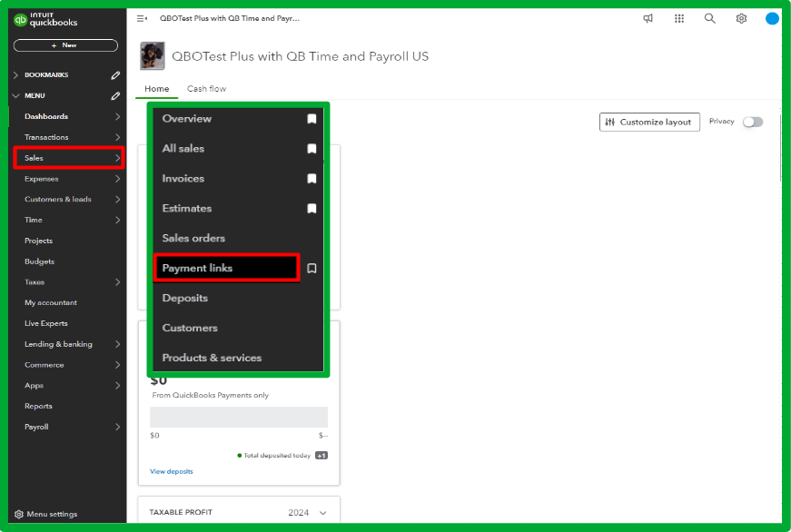Select All sales in the flyout

[183, 149]
